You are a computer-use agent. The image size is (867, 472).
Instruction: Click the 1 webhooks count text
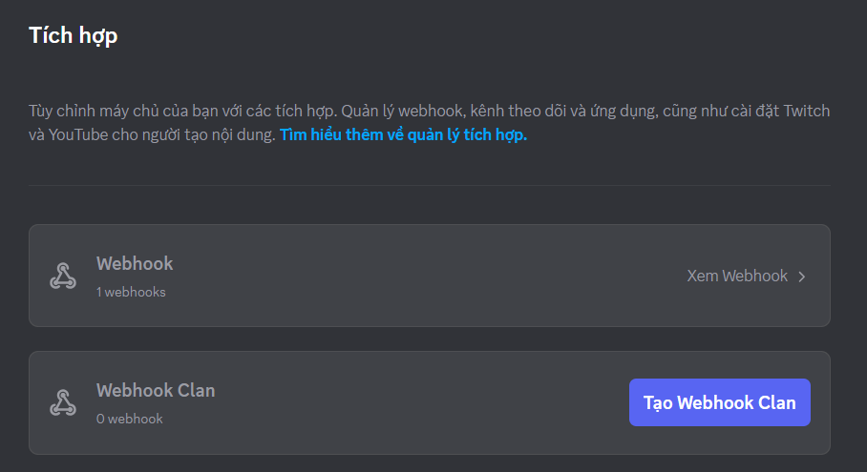131,292
